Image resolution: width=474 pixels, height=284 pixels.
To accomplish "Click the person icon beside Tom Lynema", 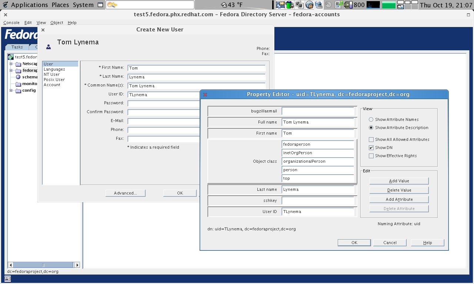I will [x=49, y=47].
